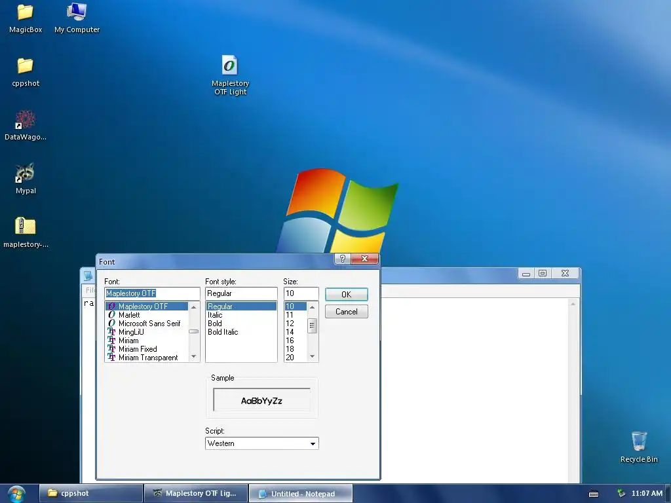671x503 pixels.
Task: Click the Windows Start orb
Action: tap(16, 494)
